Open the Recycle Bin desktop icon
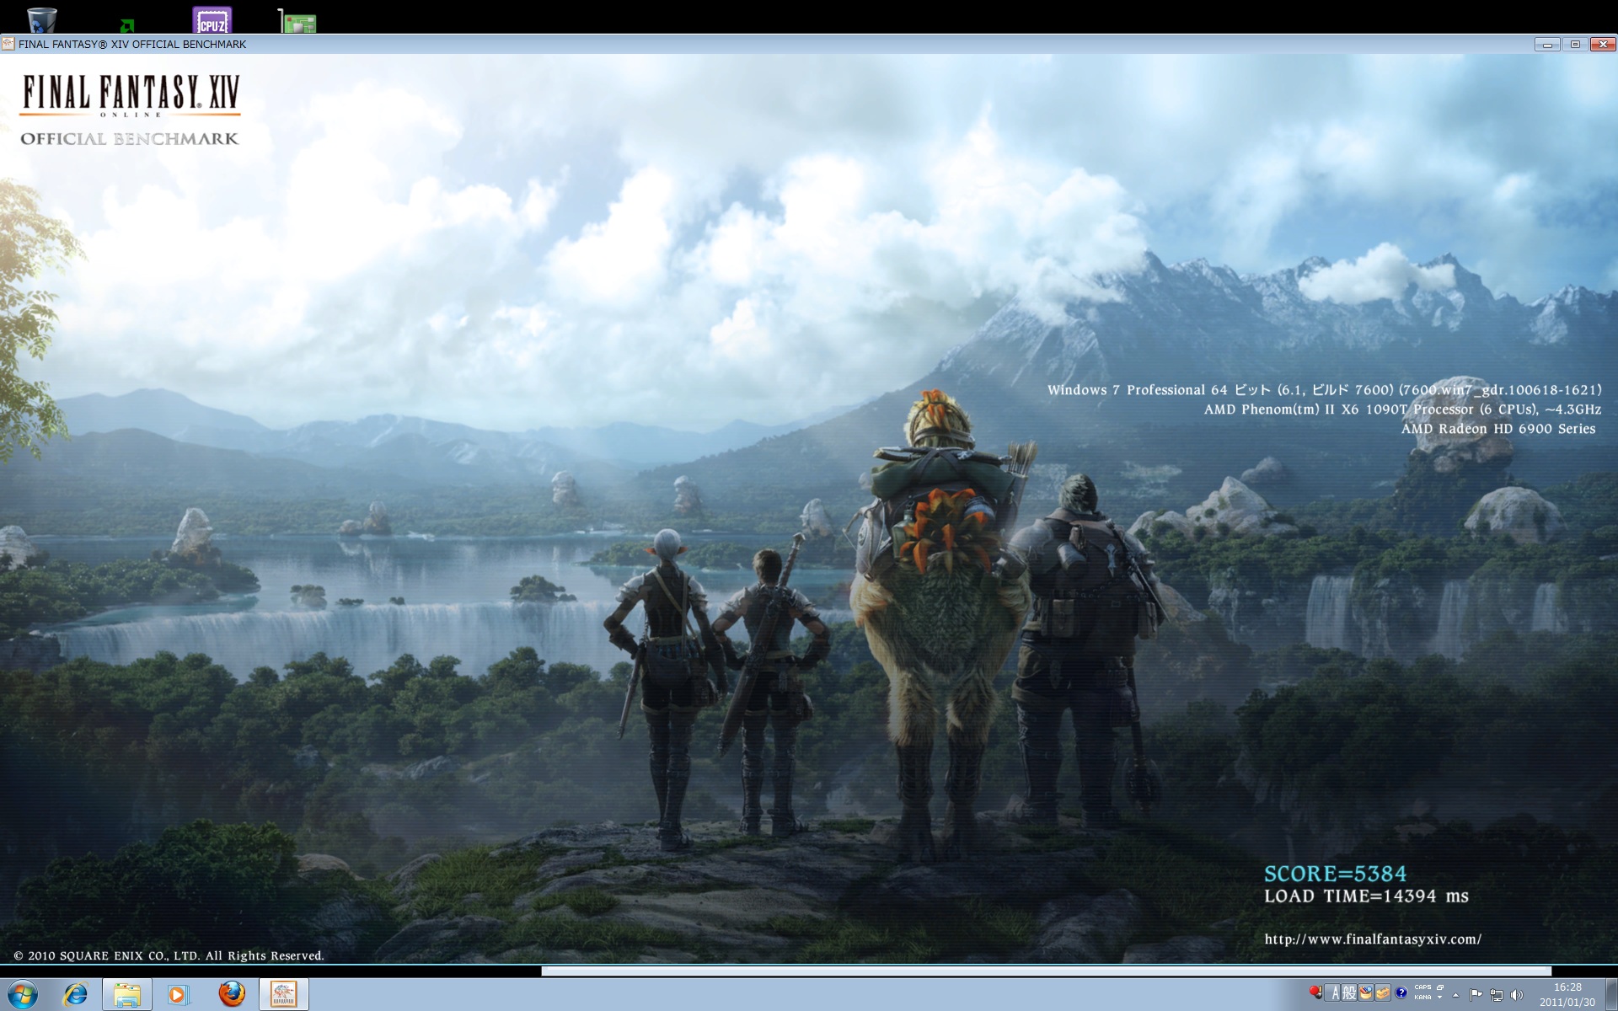The image size is (1618, 1011). coord(41,19)
